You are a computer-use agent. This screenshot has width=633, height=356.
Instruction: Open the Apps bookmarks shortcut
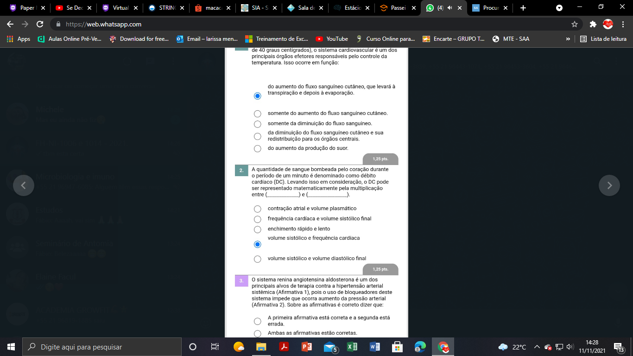(19, 39)
